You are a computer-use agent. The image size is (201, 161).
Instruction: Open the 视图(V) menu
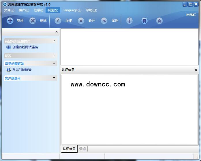point(53,10)
